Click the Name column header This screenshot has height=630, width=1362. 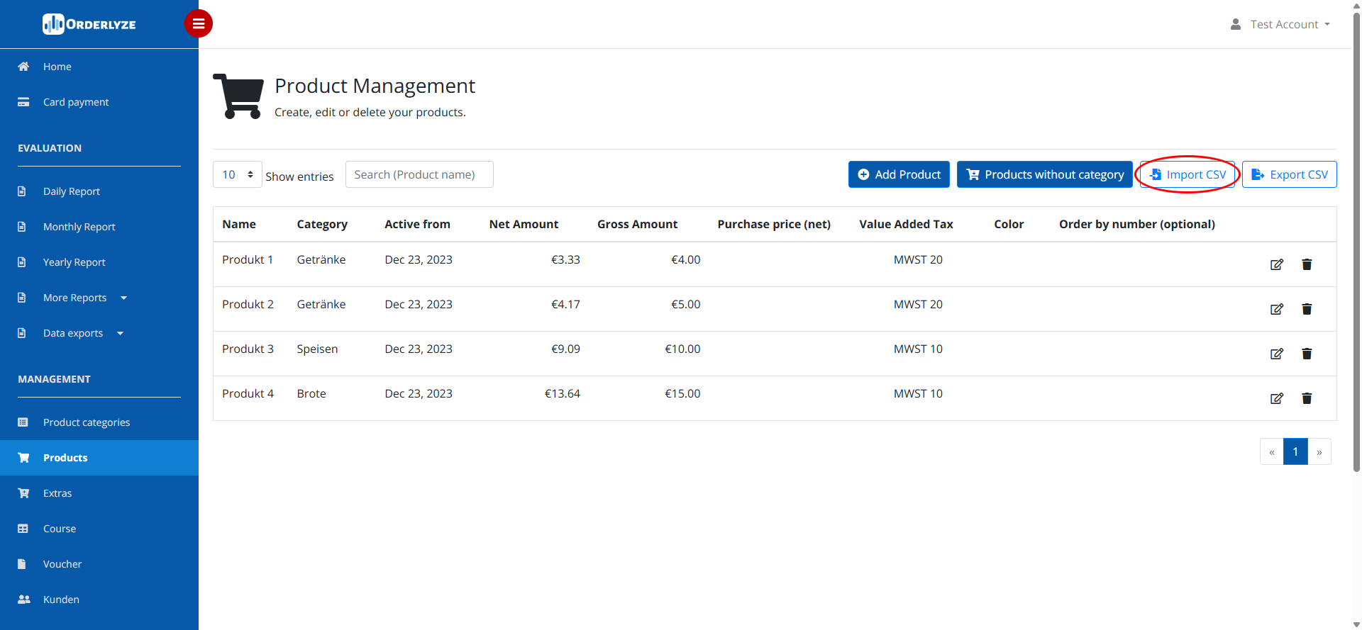[239, 224]
